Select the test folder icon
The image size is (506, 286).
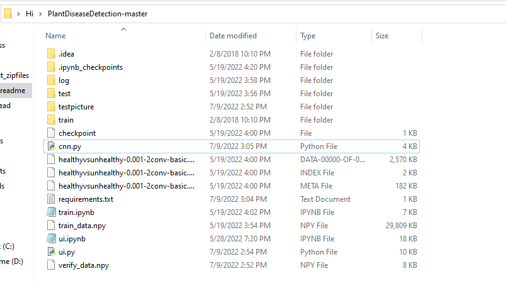tap(51, 94)
